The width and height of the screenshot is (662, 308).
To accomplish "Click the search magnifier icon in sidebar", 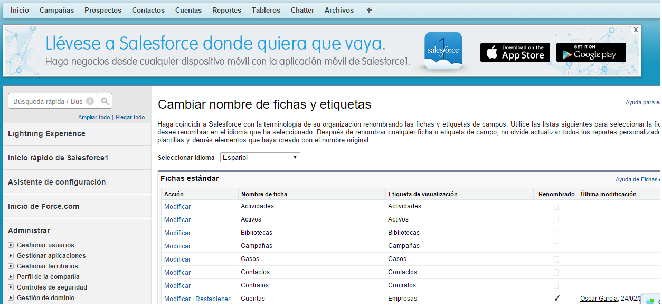I will (105, 101).
